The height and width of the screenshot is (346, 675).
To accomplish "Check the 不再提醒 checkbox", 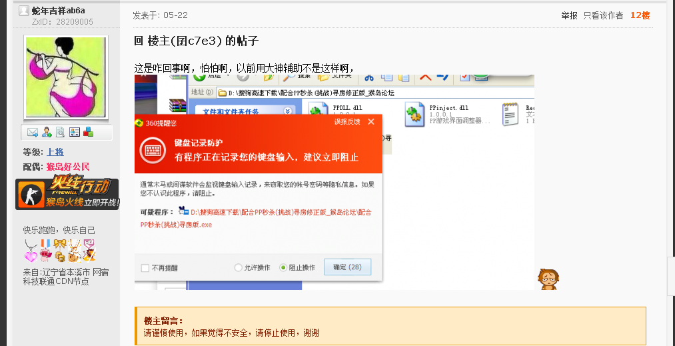I will point(145,268).
